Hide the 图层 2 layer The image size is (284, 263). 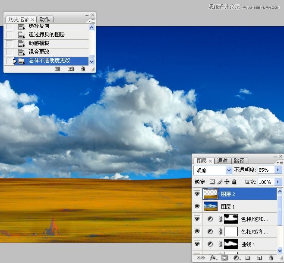tap(197, 194)
